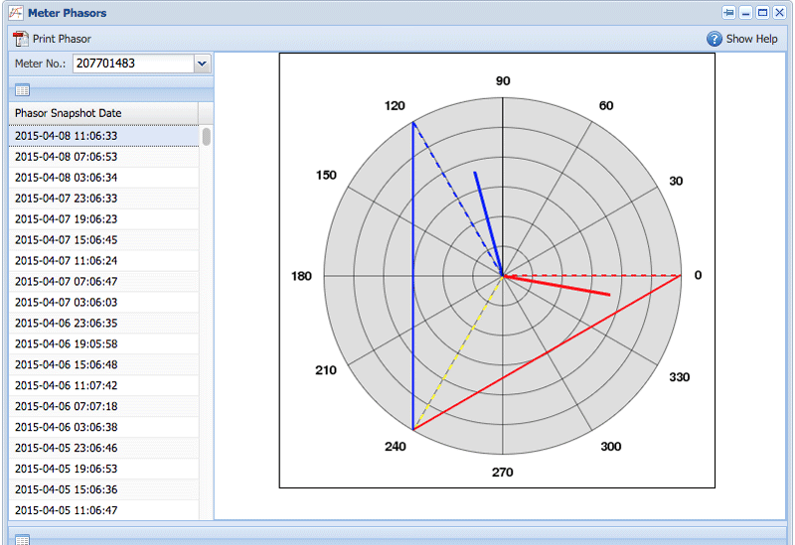Click the snapshot list scrollbar thumb
This screenshot has width=795, height=545.
point(207,137)
